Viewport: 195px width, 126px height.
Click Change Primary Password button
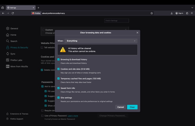click(113, 116)
